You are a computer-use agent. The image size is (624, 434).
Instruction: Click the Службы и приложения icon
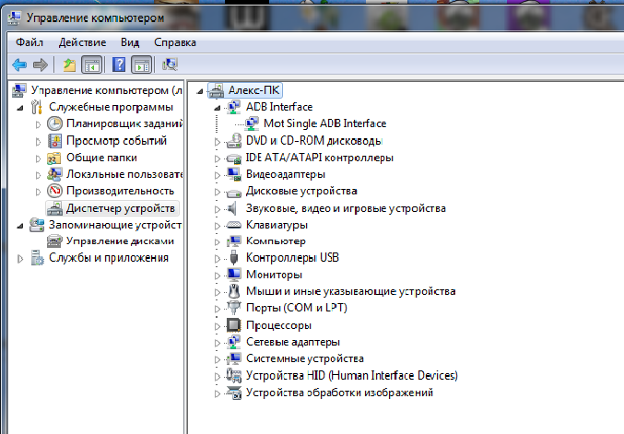38,258
